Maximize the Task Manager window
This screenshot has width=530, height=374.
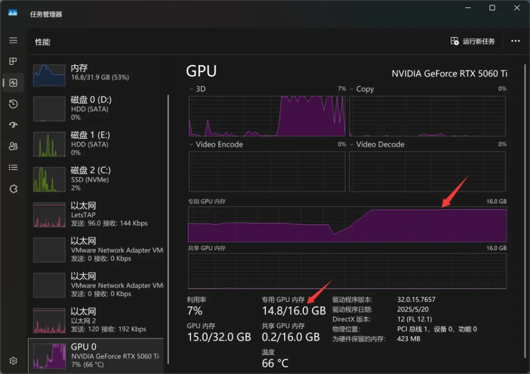[492, 8]
